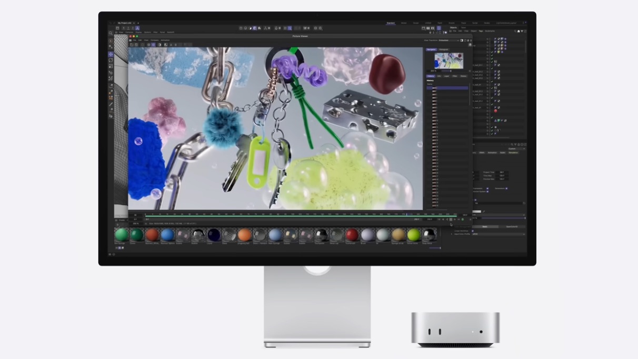Click the red sphere tag in object list
This screenshot has height=359, width=638.
pyautogui.click(x=495, y=111)
